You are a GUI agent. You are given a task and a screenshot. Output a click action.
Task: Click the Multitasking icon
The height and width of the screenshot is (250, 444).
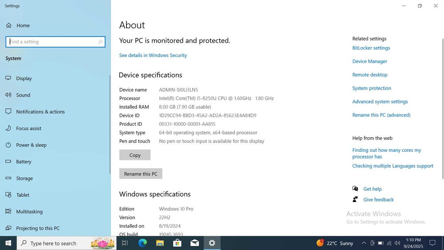pyautogui.click(x=8, y=211)
